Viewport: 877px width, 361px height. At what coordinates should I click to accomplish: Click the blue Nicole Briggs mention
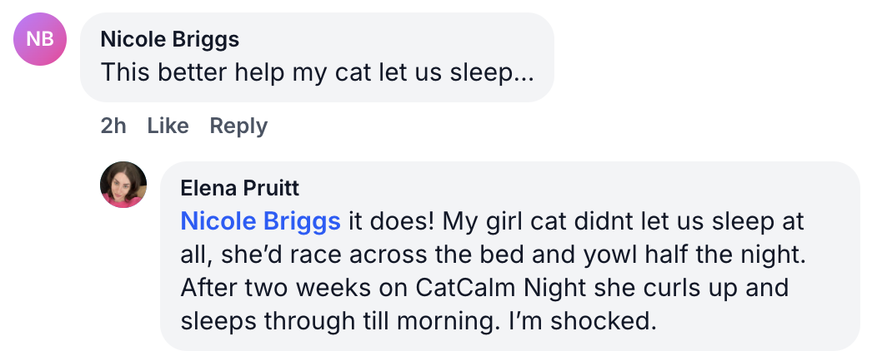[x=260, y=221]
